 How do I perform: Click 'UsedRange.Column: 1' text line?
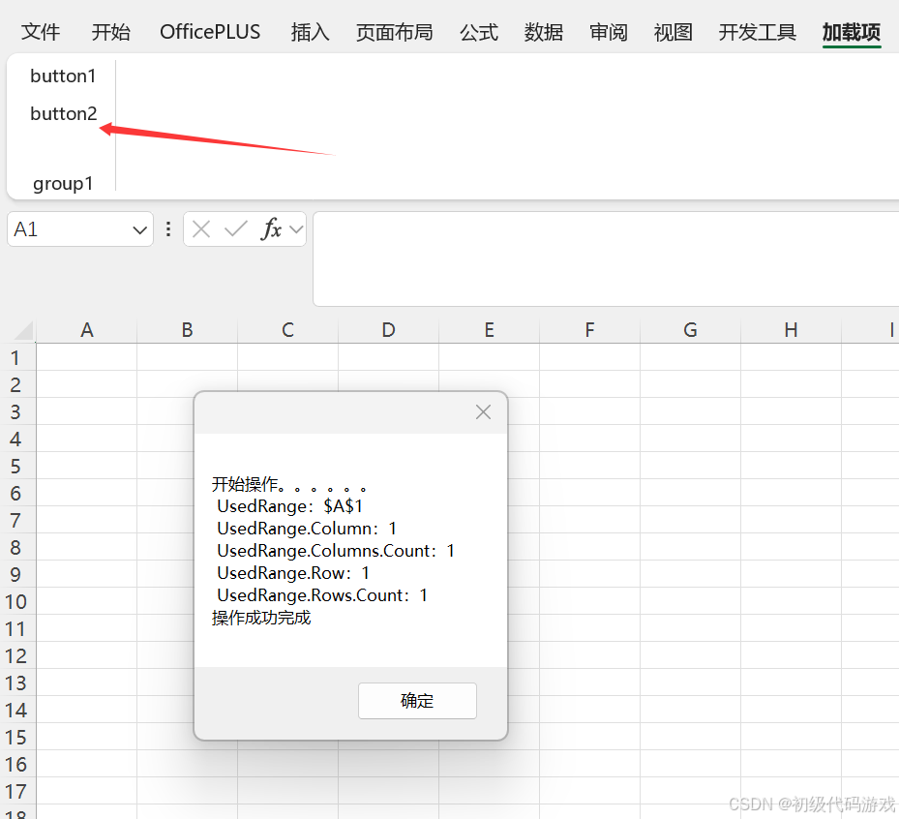[x=307, y=529]
